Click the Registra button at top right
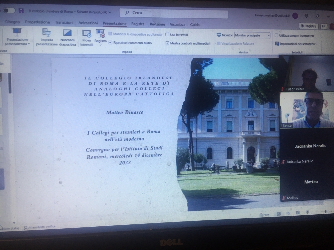 pos(308,26)
